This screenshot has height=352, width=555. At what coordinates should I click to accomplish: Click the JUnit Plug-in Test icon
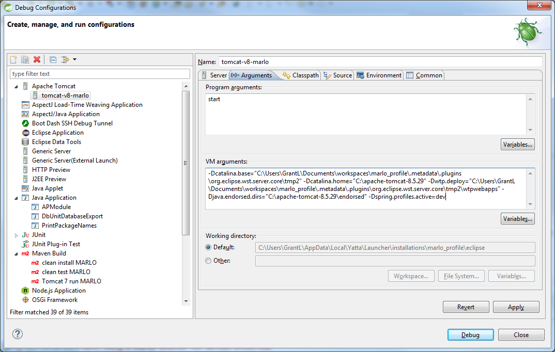pos(25,244)
